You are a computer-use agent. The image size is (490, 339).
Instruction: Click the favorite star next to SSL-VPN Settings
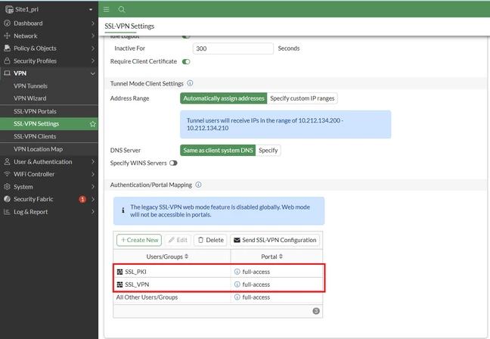coord(92,124)
